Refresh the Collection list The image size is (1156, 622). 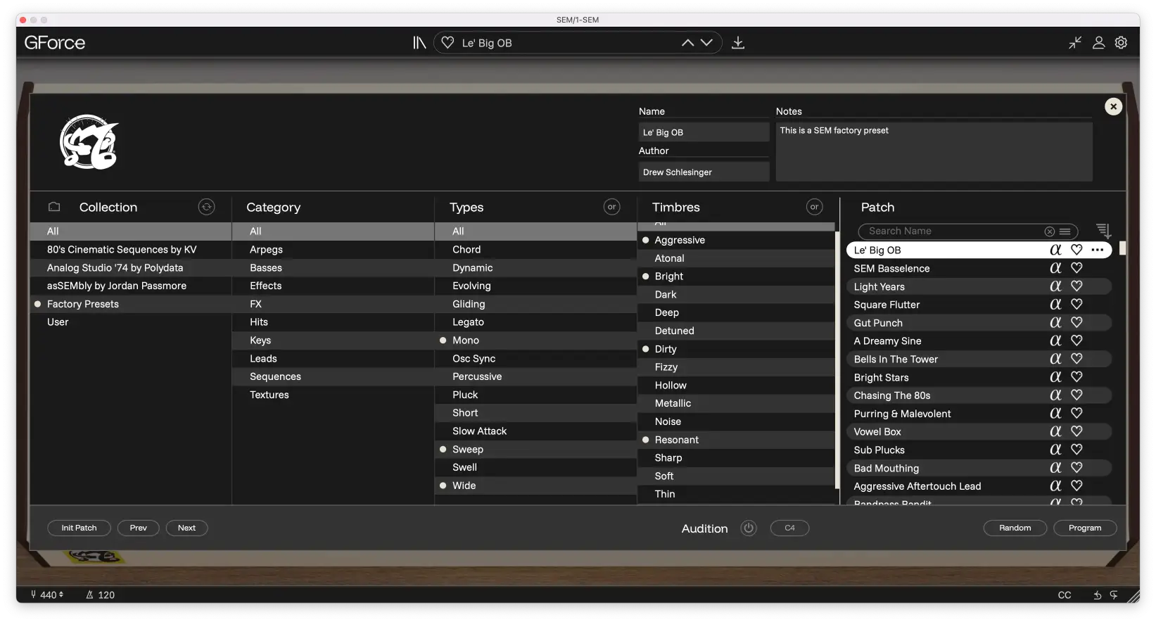point(206,207)
